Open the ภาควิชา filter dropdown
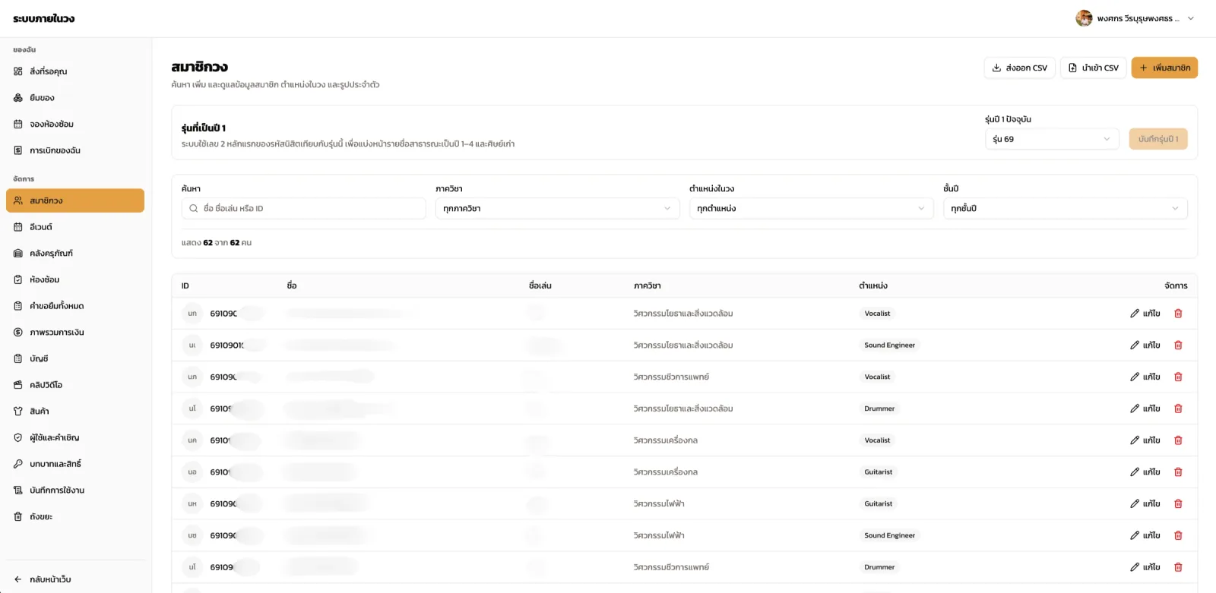This screenshot has width=1216, height=593. (x=557, y=209)
